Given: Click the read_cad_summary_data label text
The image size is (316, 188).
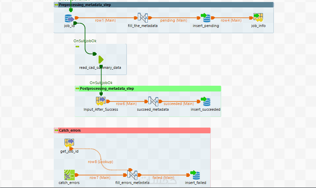Looking at the screenshot, I should pos(100,68).
